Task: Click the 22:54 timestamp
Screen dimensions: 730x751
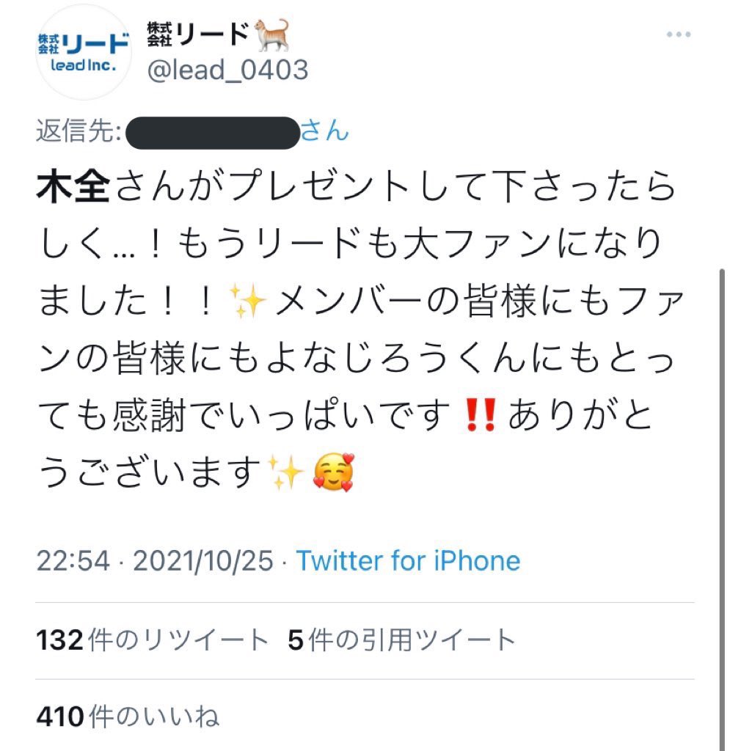Action: coord(73,560)
